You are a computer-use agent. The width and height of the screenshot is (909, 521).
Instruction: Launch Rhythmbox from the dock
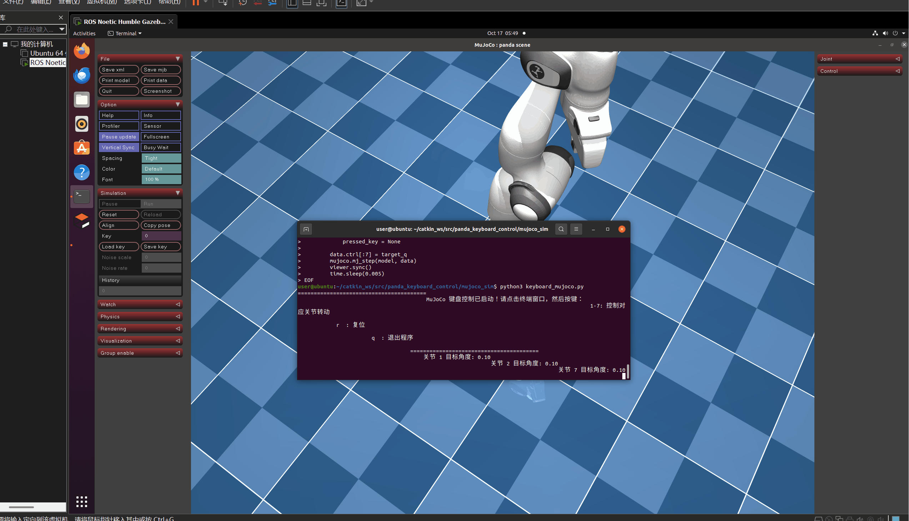coord(82,124)
